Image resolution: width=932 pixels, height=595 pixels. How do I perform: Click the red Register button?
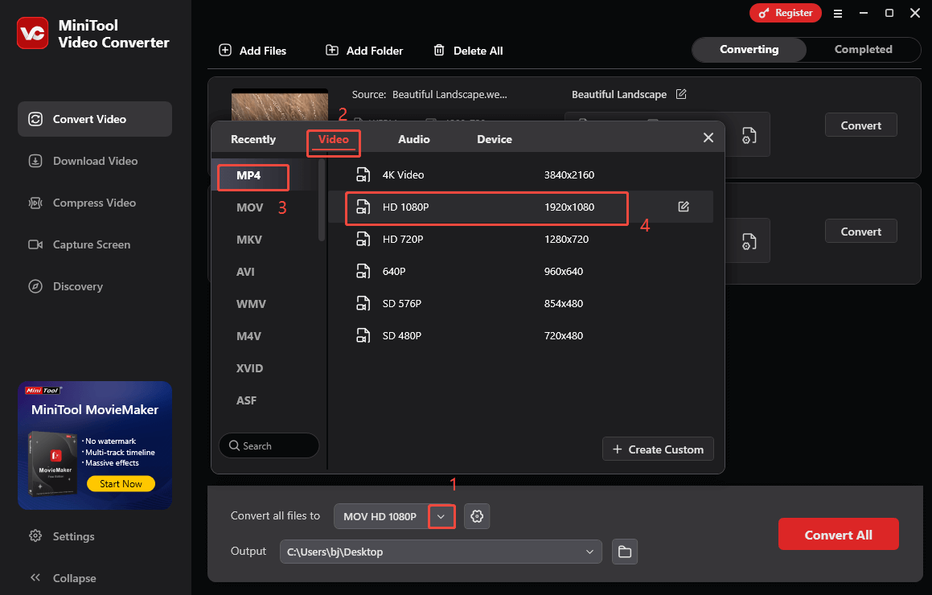click(785, 13)
